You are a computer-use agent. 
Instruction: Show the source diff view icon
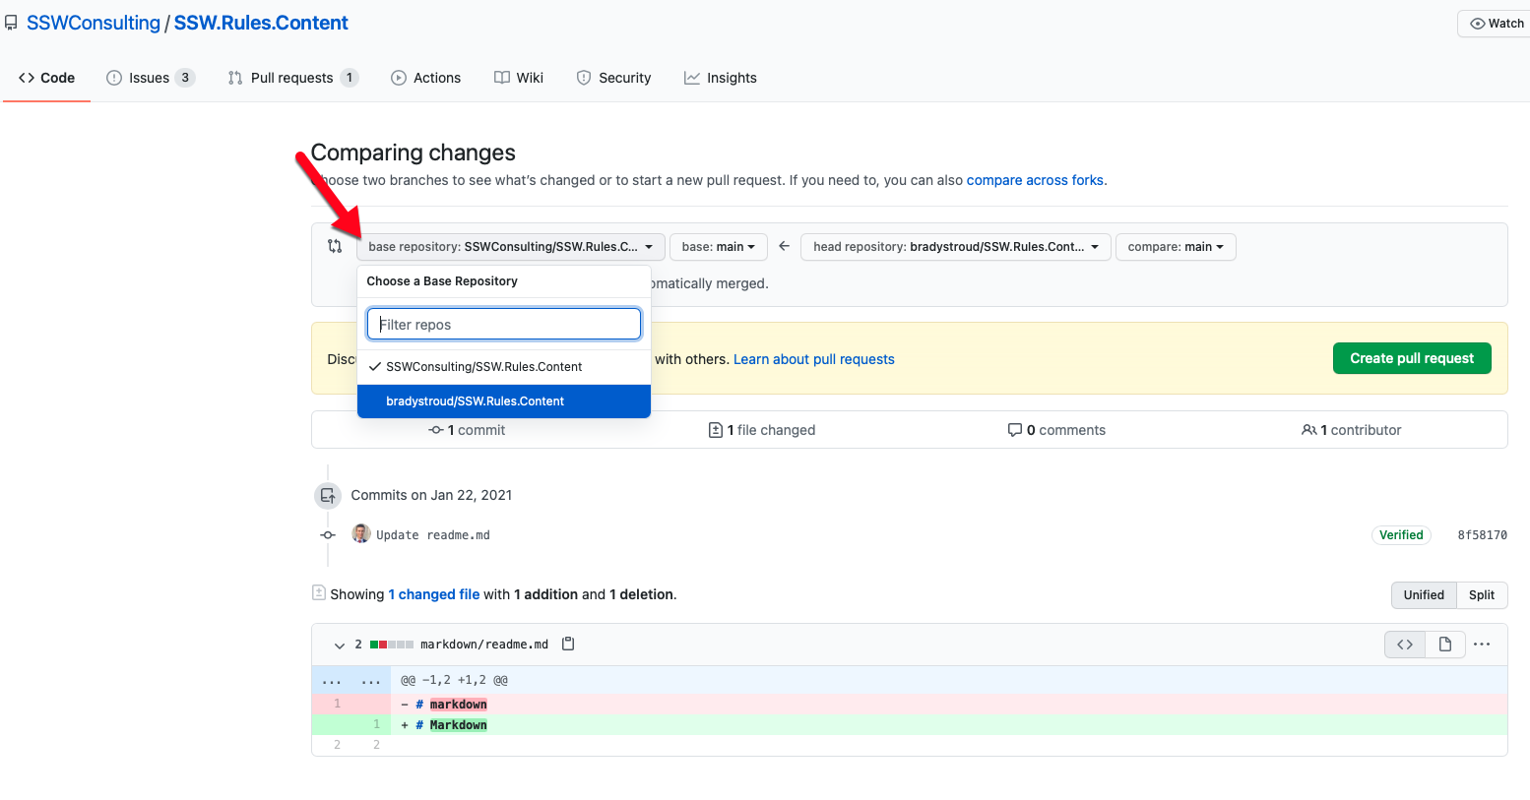[1405, 645]
